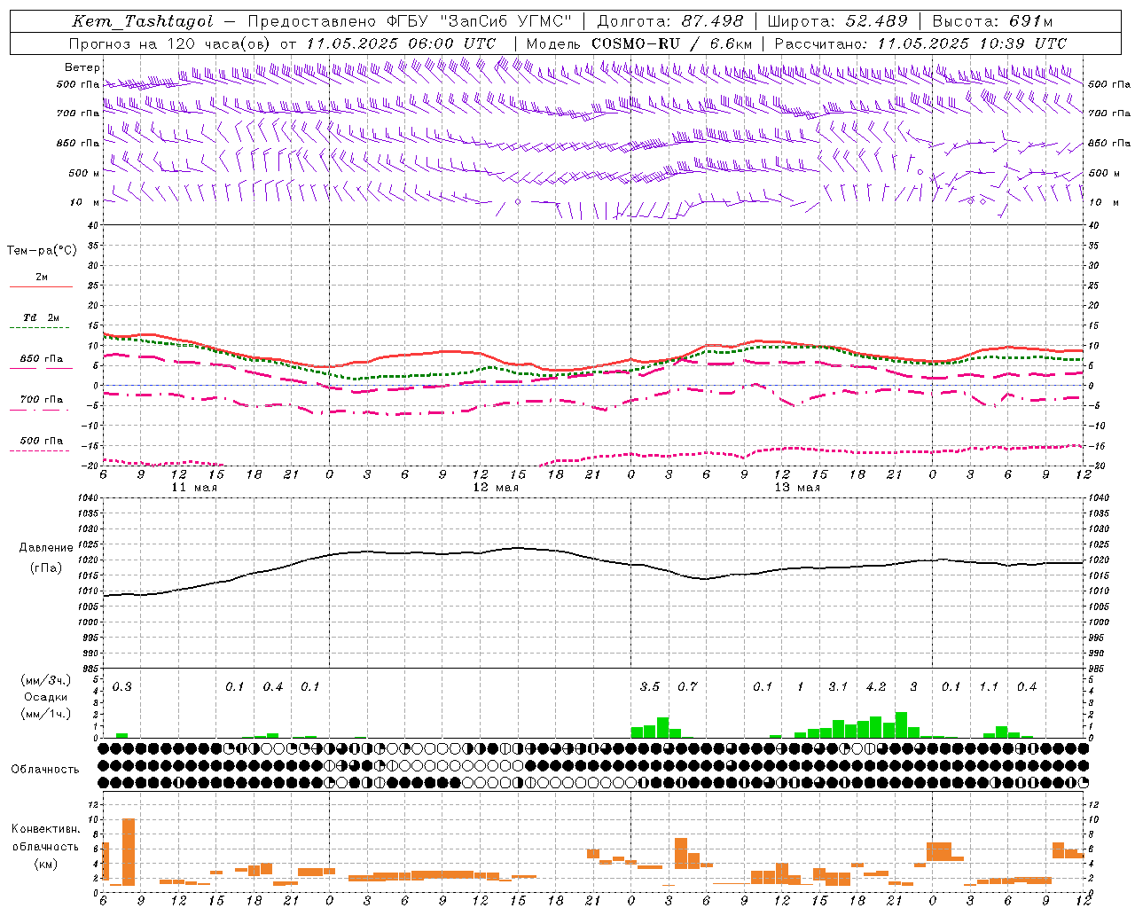Image resolution: width=1135 pixels, height=908 pixels.
Task: Click the precipitation value '1.1'
Action: point(989,687)
